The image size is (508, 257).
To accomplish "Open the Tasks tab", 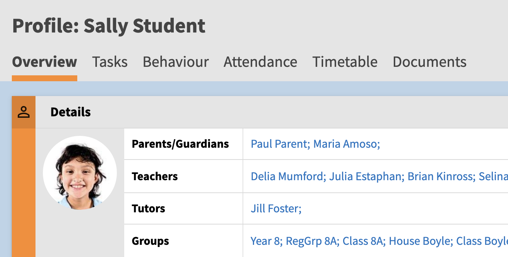I will [x=110, y=62].
